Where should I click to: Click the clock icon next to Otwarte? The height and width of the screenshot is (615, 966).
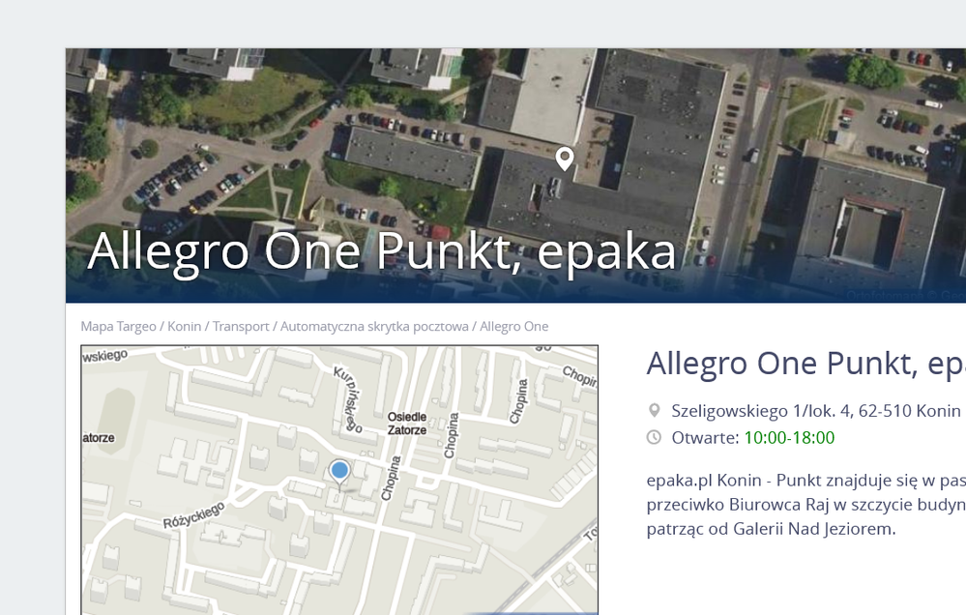[654, 438]
